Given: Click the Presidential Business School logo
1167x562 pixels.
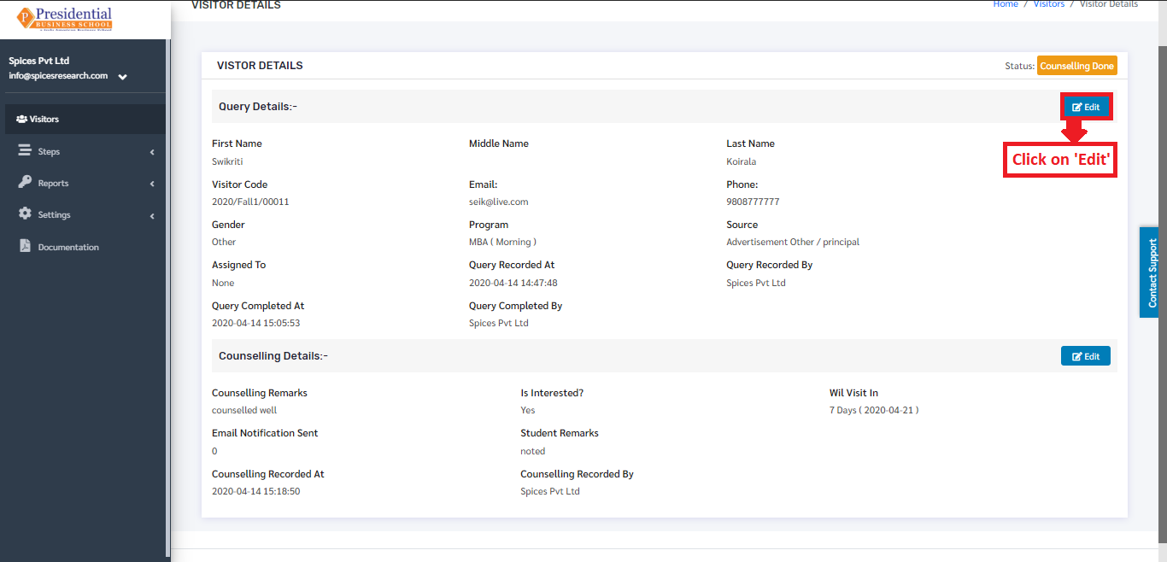Looking at the screenshot, I should [x=64, y=18].
